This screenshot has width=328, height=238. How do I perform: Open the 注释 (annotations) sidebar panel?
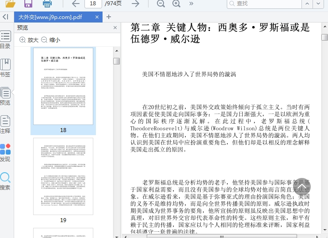coord(5,124)
